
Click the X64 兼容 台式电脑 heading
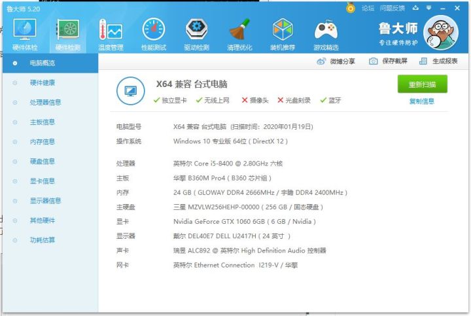[x=192, y=84]
